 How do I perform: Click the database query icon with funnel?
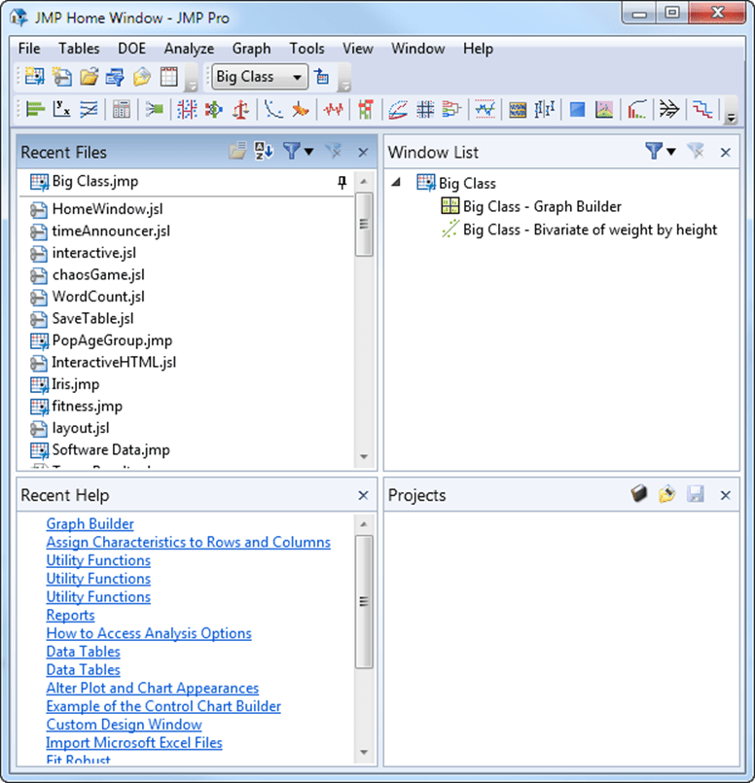coord(115,77)
